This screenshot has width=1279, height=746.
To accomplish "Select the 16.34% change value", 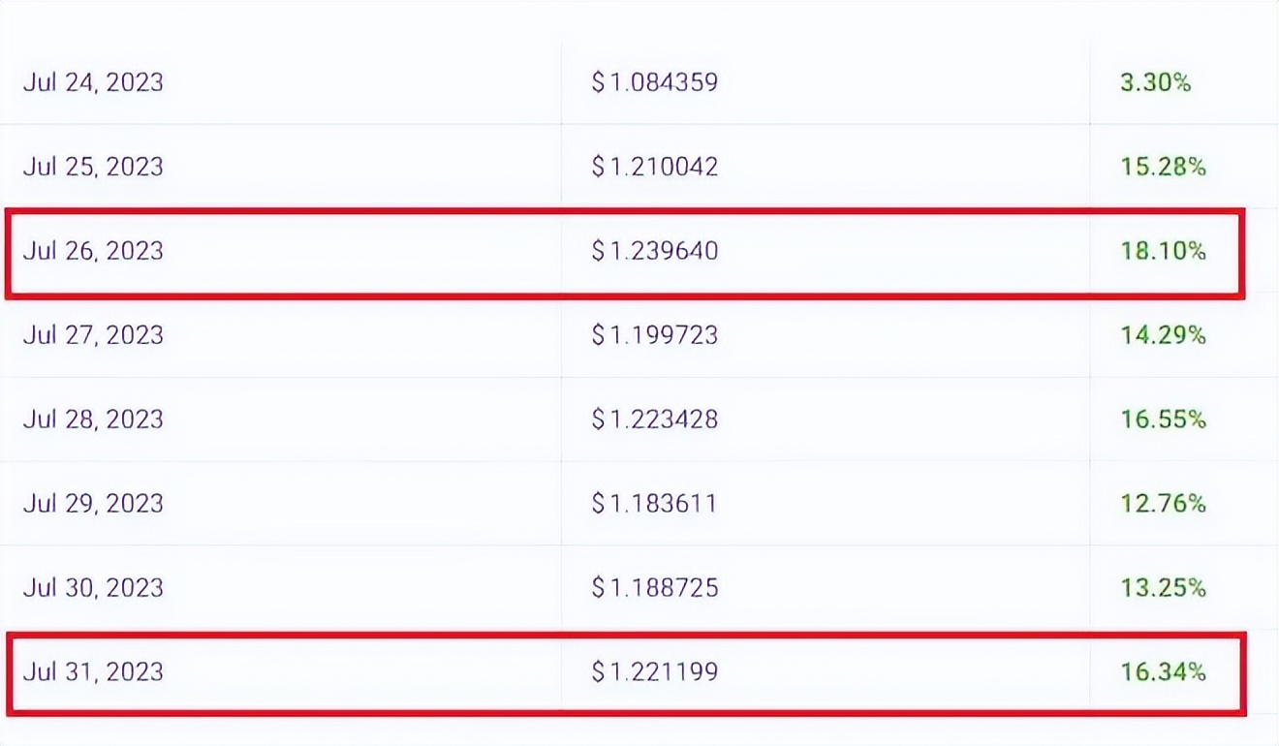I will (1163, 672).
